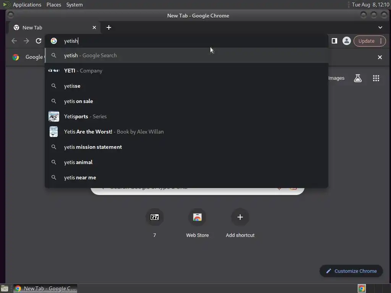Open the tab search dropdown chevron
Image resolution: width=391 pixels, height=293 pixels.
tap(380, 27)
